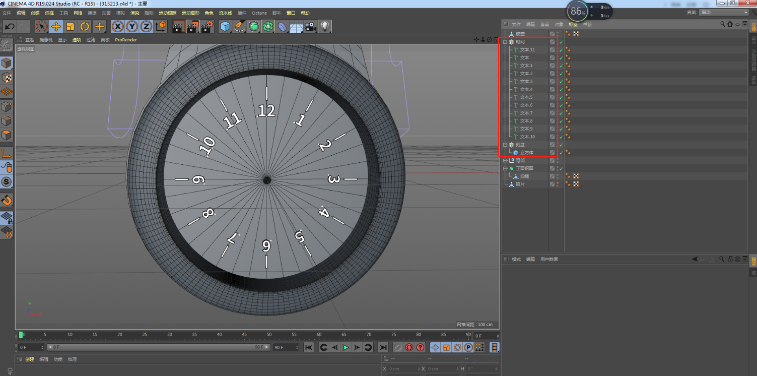Viewport: 757px width, 376px height.
Task: Toggle the Y axis lock
Action: pyautogui.click(x=132, y=26)
